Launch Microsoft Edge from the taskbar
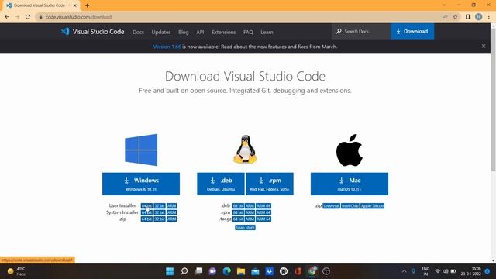Image resolution: width=496 pixels, height=279 pixels. [227, 271]
